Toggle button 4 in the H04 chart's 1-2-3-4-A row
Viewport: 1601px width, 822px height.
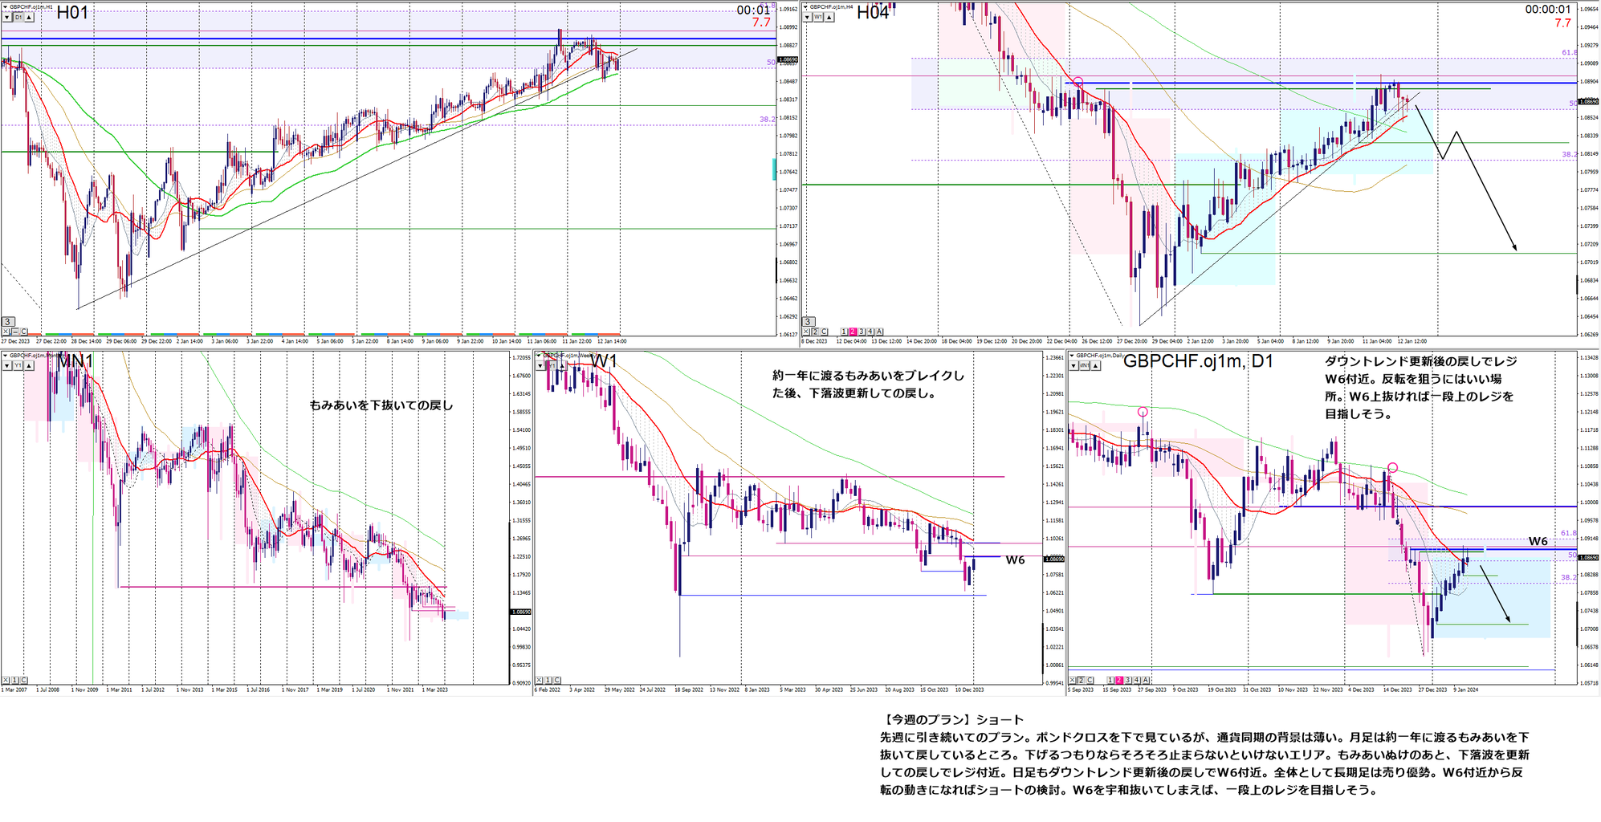[x=870, y=332]
